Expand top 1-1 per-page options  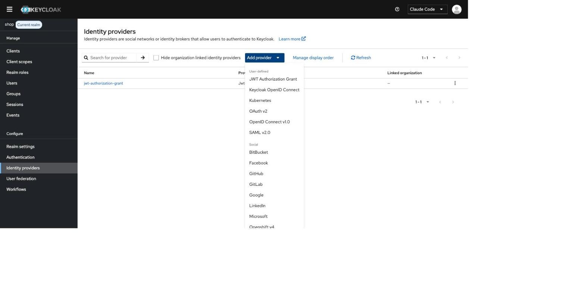tap(429, 58)
